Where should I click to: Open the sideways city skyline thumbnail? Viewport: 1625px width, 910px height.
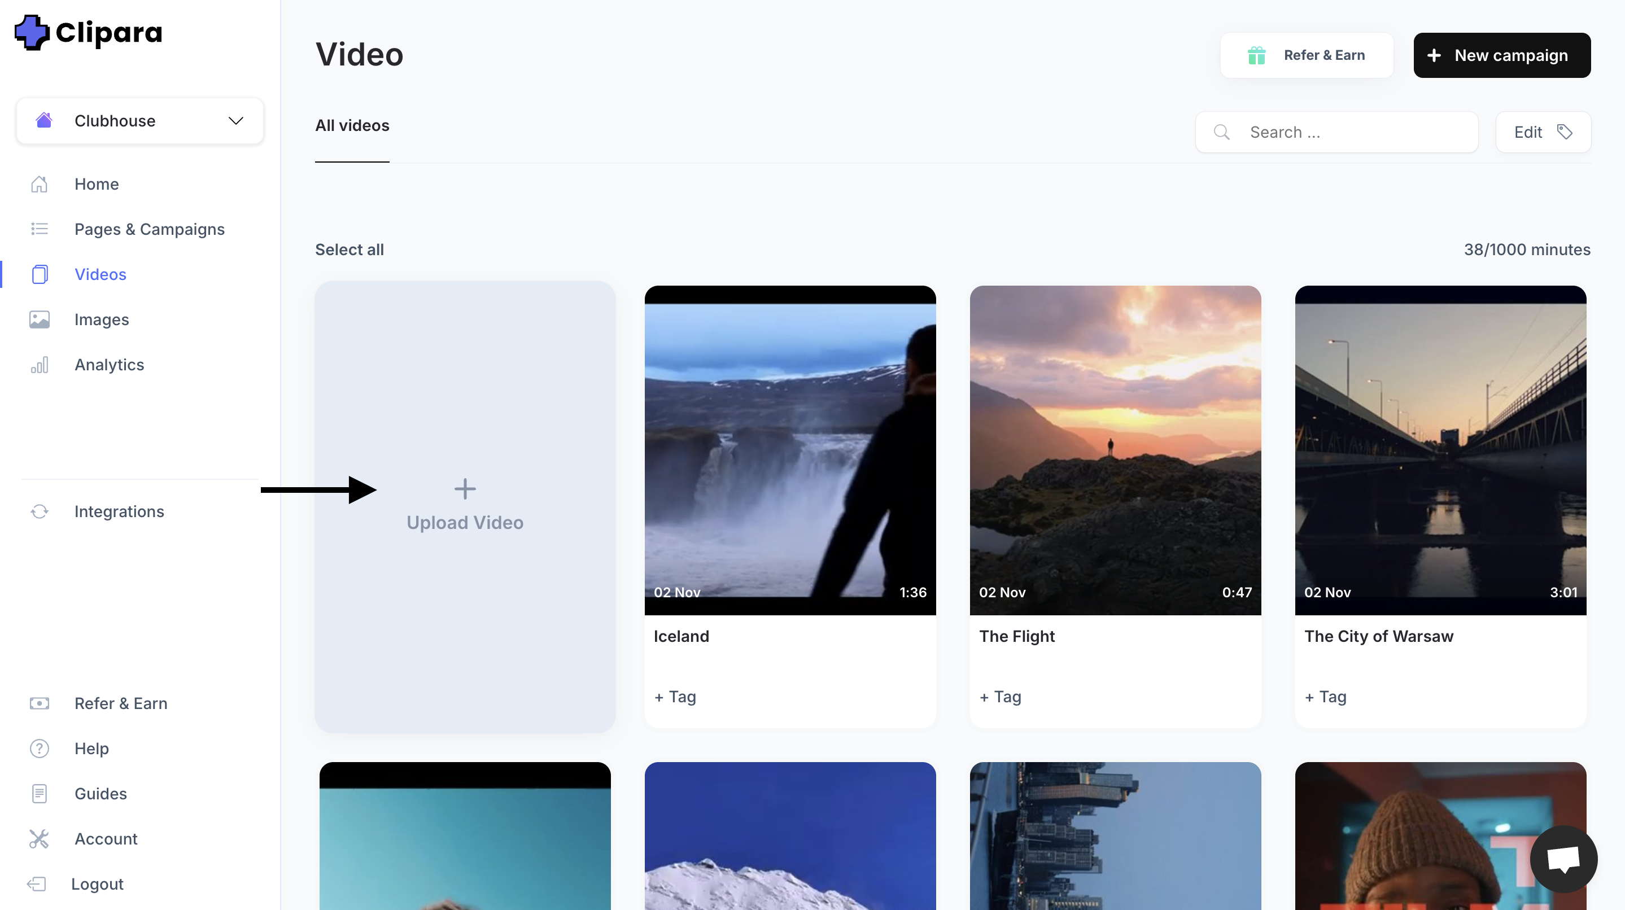(x=1115, y=836)
